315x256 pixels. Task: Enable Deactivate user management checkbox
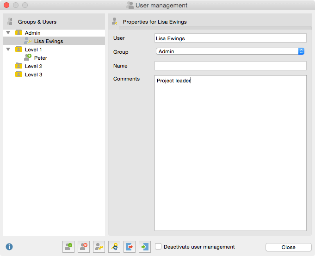[158, 246]
